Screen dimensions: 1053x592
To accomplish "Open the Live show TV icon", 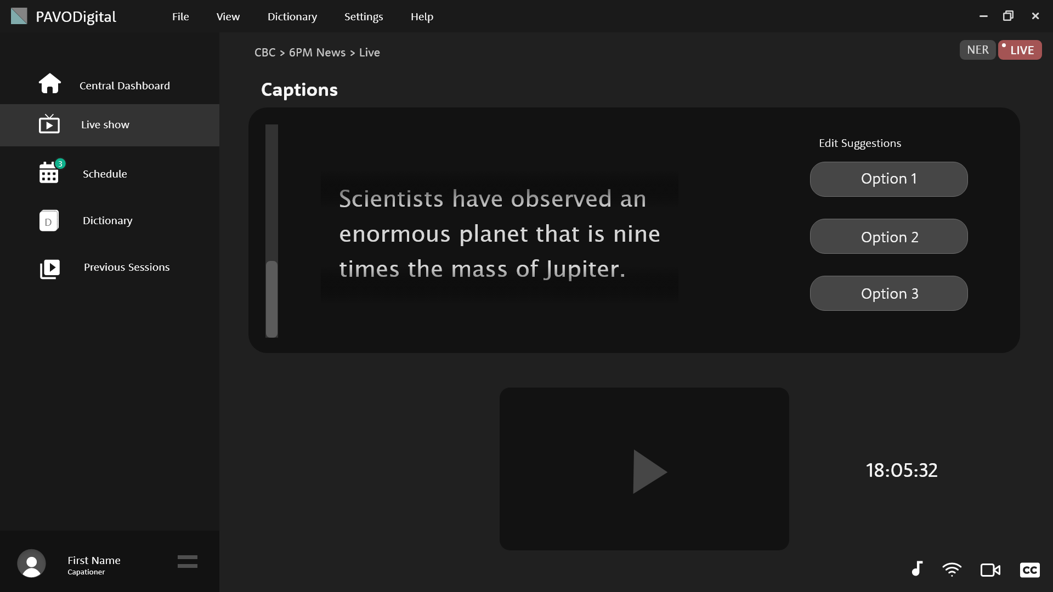I will (x=49, y=124).
